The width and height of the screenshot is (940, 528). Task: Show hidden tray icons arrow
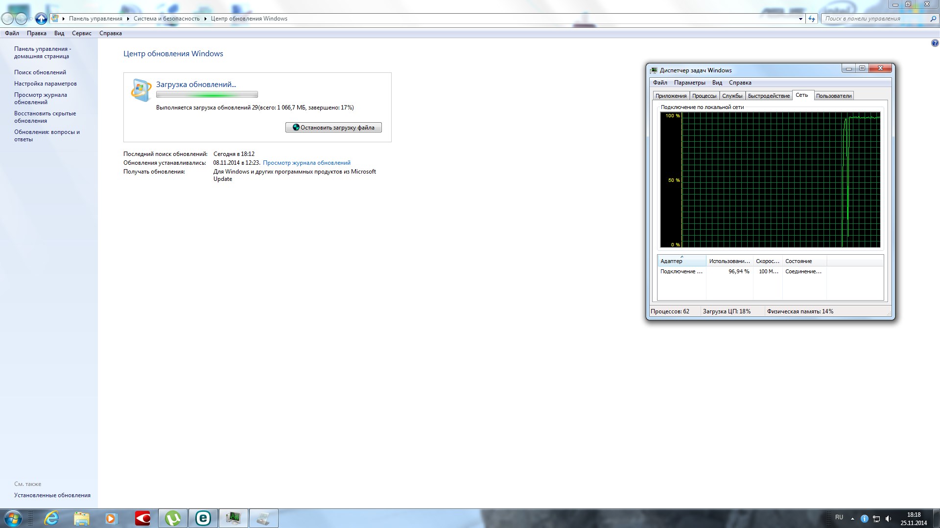(852, 519)
